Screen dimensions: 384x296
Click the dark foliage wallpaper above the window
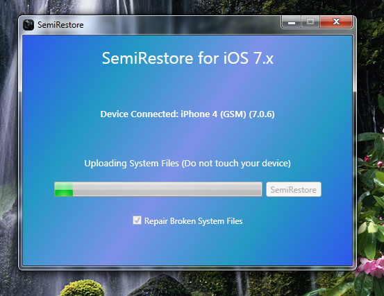196,7
